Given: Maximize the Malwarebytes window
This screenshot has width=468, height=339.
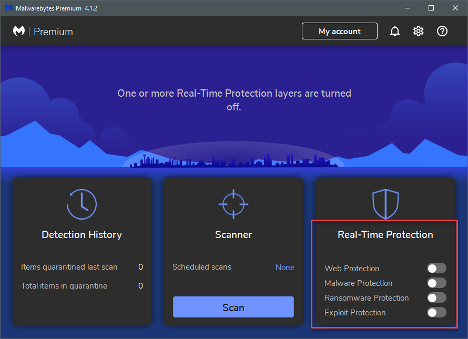Looking at the screenshot, I should pyautogui.click(x=431, y=8).
